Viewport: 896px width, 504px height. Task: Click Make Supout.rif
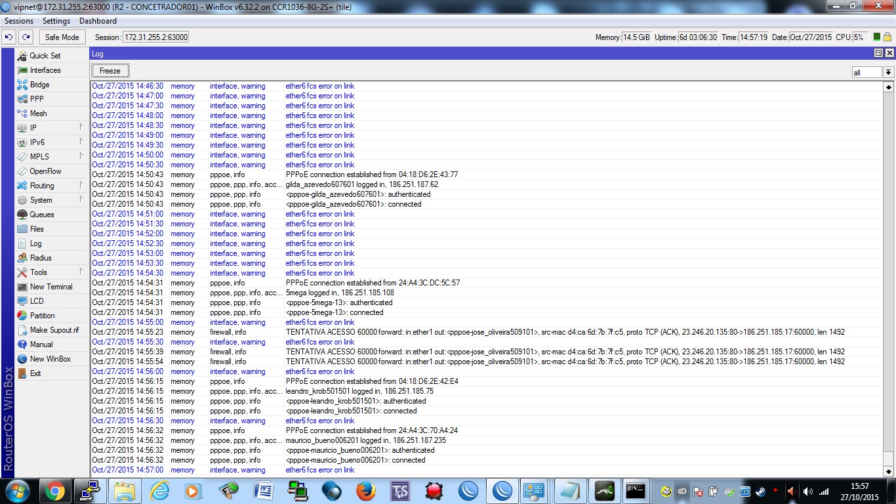54,330
